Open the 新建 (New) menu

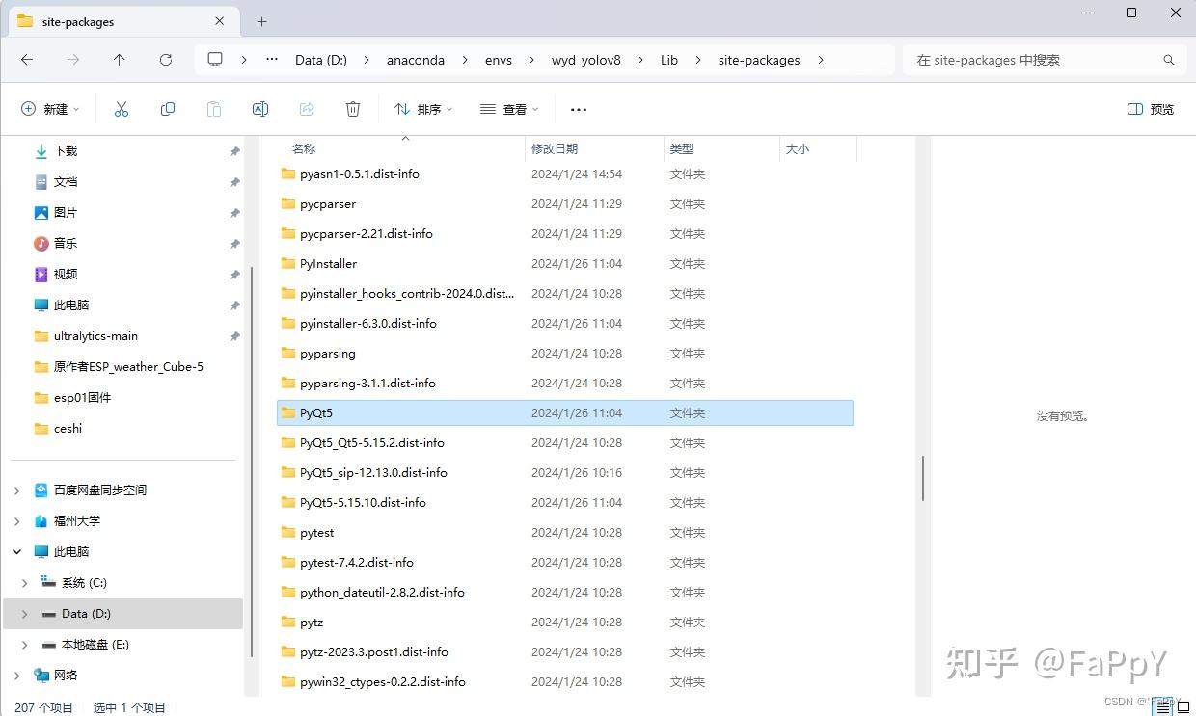point(50,109)
